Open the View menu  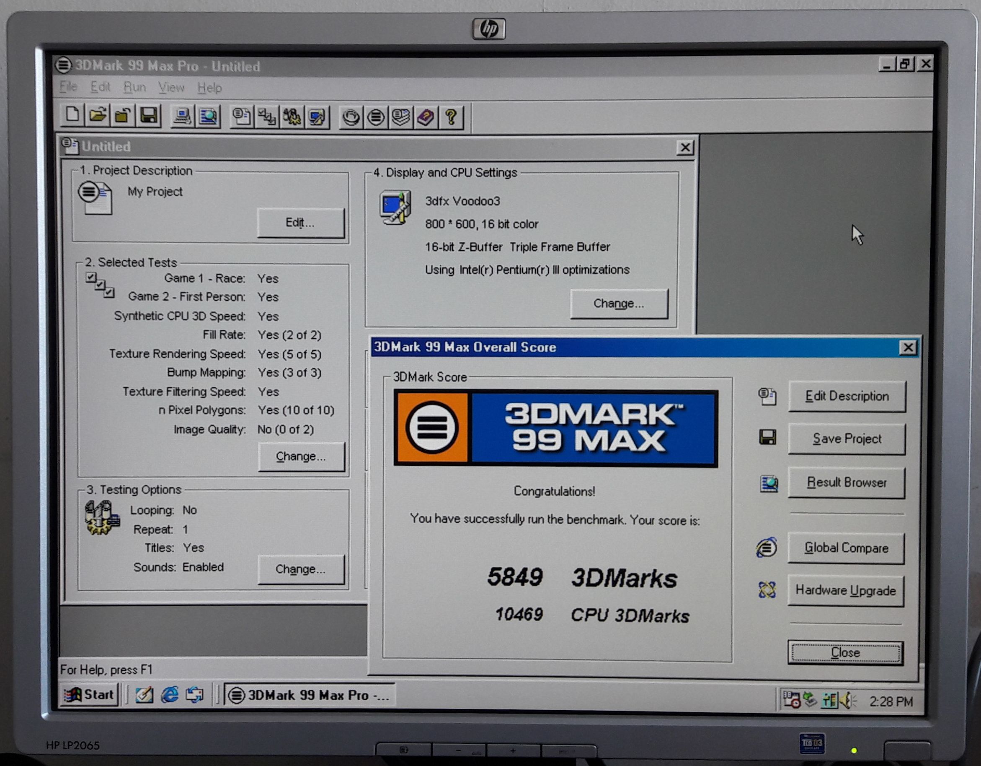pyautogui.click(x=171, y=88)
